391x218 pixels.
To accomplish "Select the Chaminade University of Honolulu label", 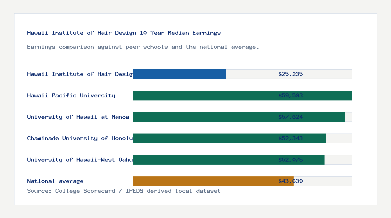I will [80, 138].
